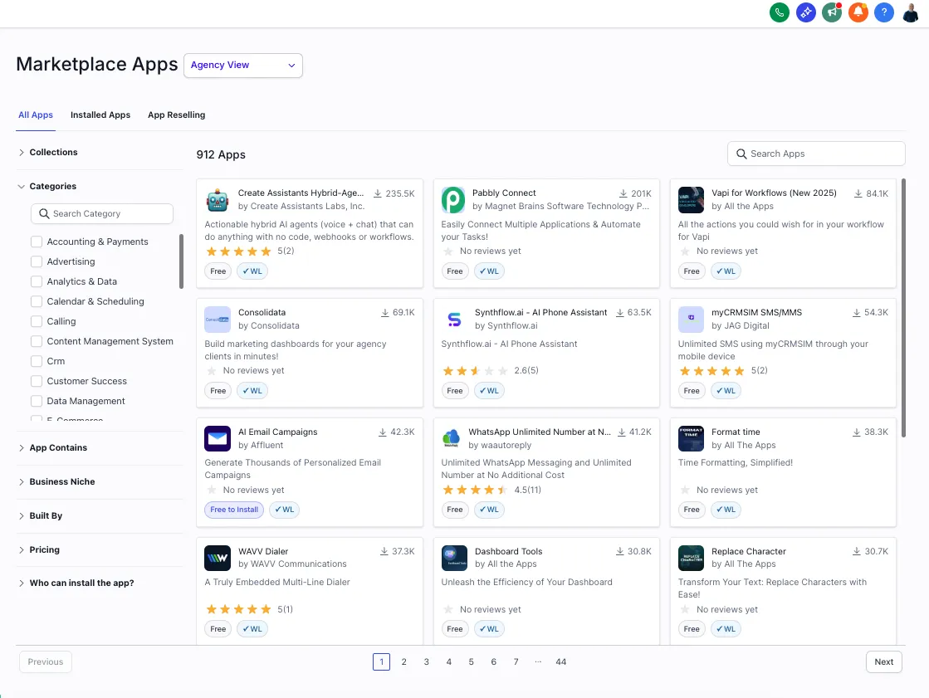The height and width of the screenshot is (698, 929).
Task: Click the Pabbly Connect green P logo
Action: [453, 200]
